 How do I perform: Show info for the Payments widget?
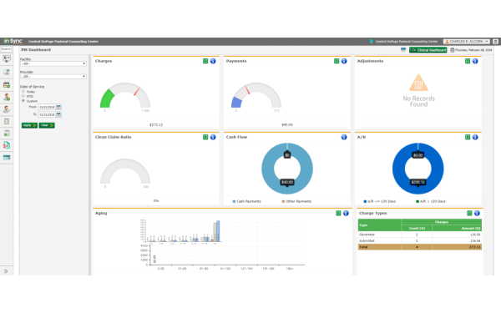point(344,61)
